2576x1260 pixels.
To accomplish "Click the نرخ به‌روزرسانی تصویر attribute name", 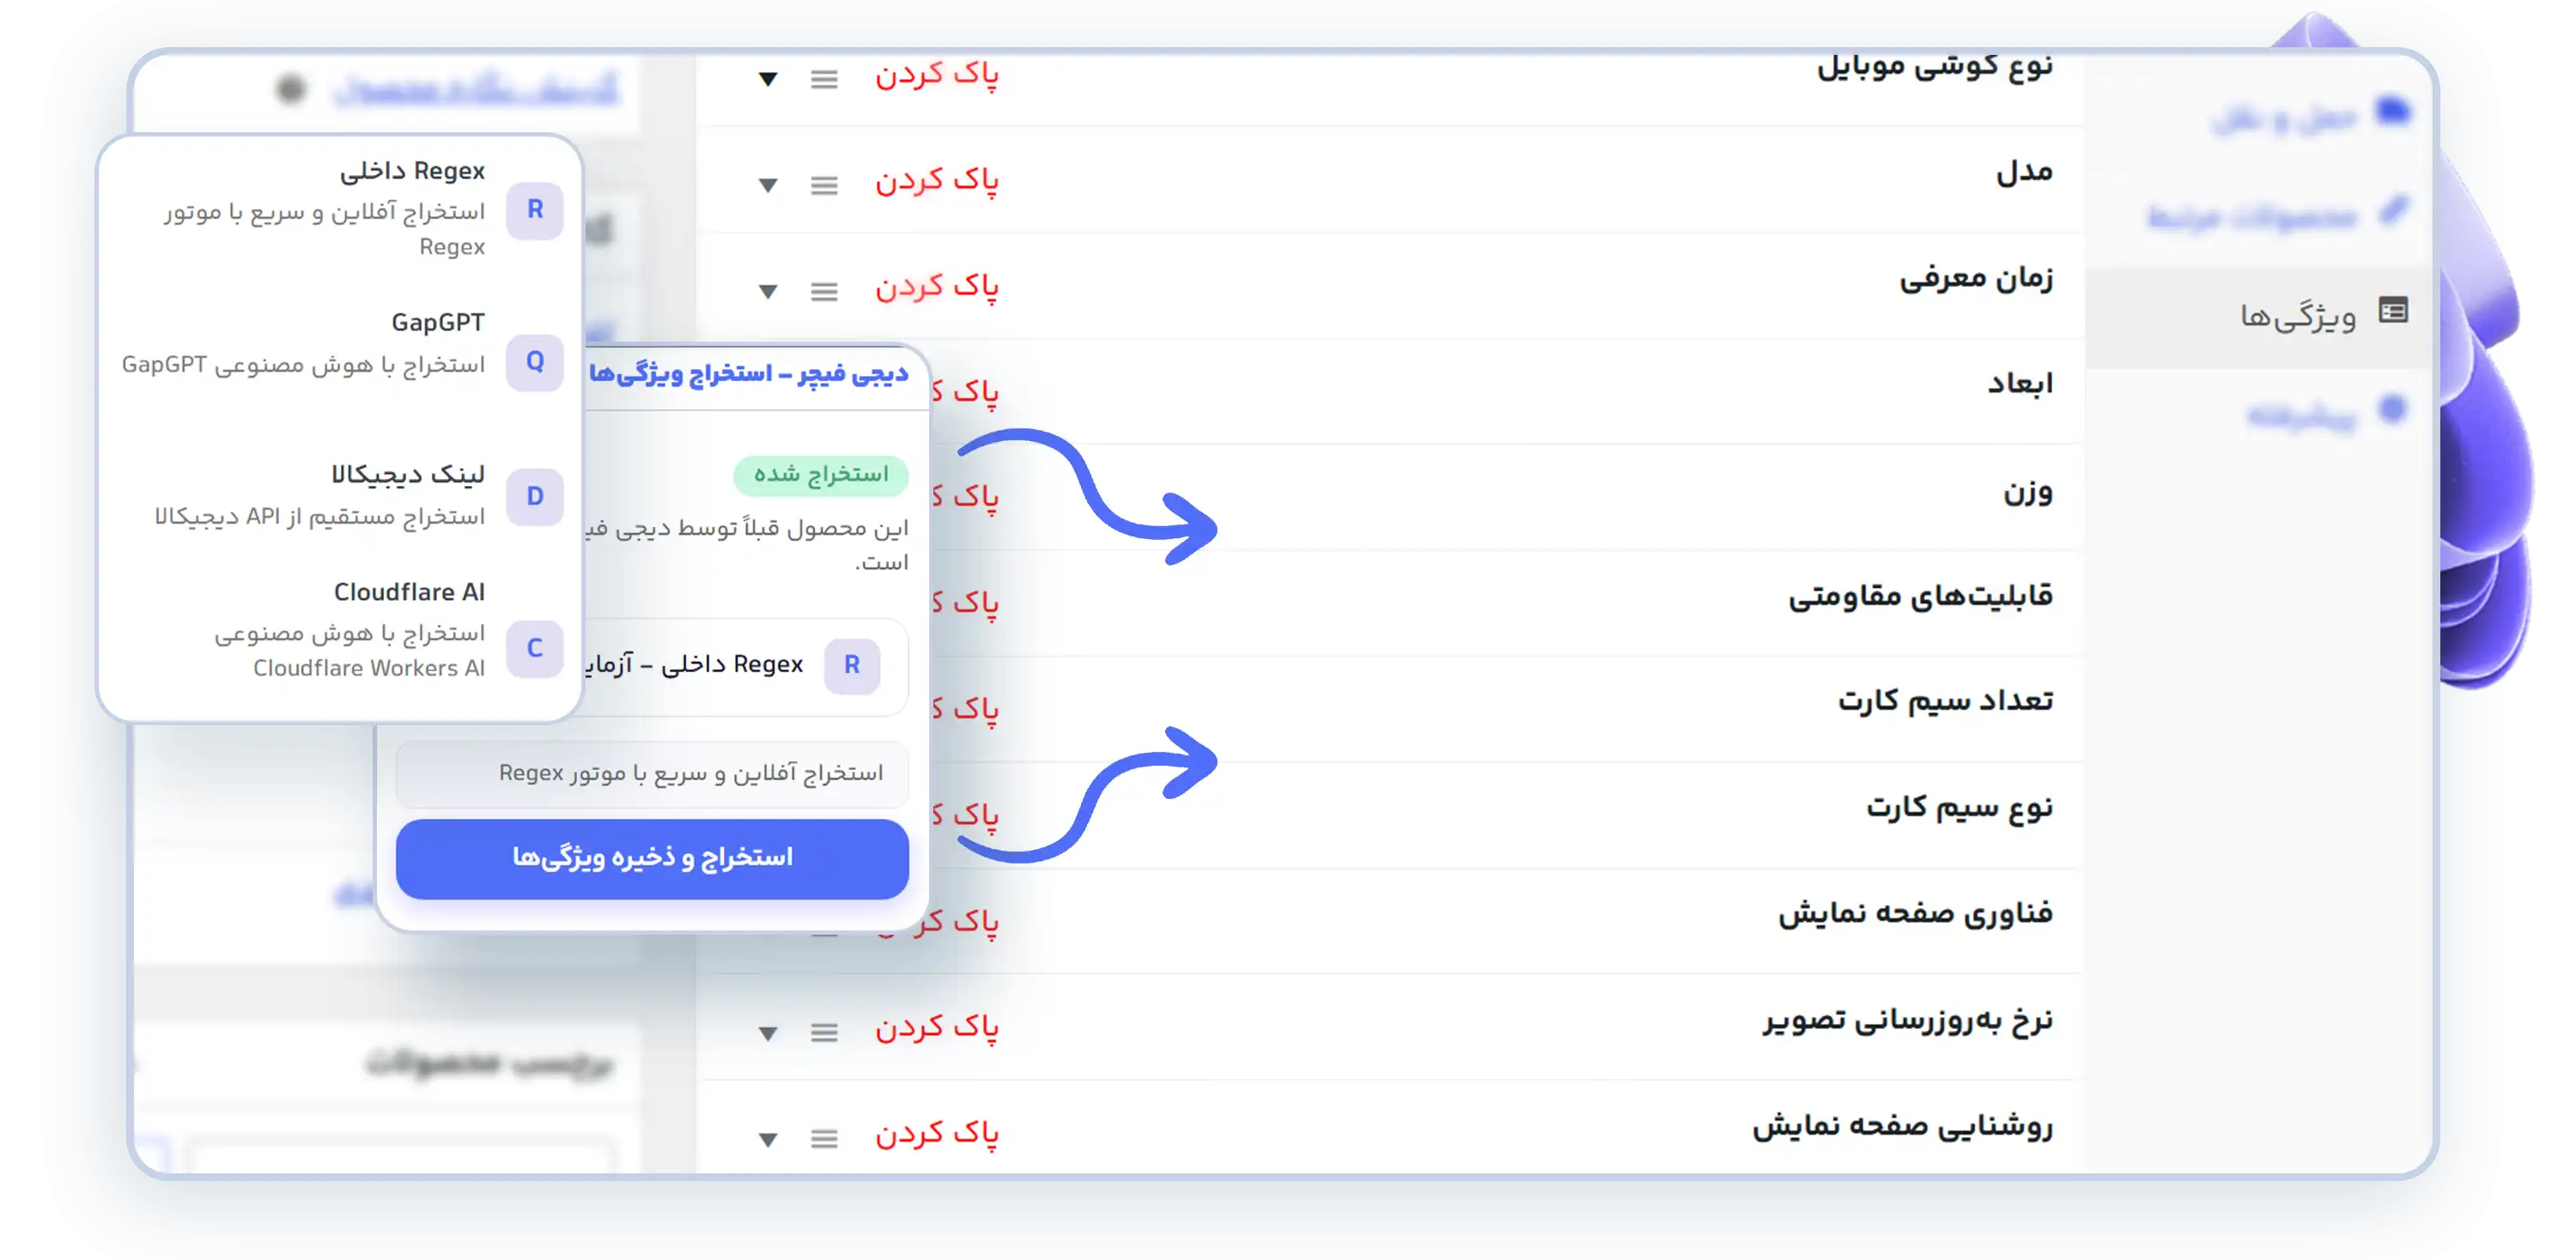I will pos(1908,1021).
